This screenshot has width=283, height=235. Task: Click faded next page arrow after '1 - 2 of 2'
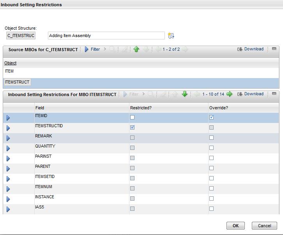click(185, 49)
